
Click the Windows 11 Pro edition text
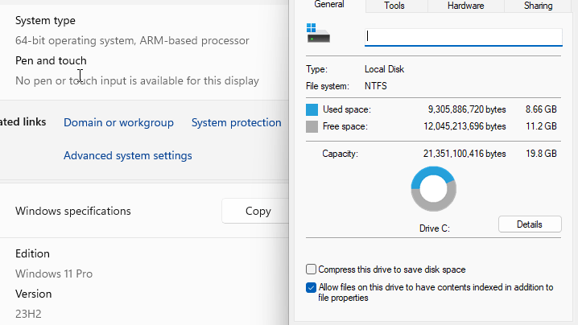click(54, 274)
